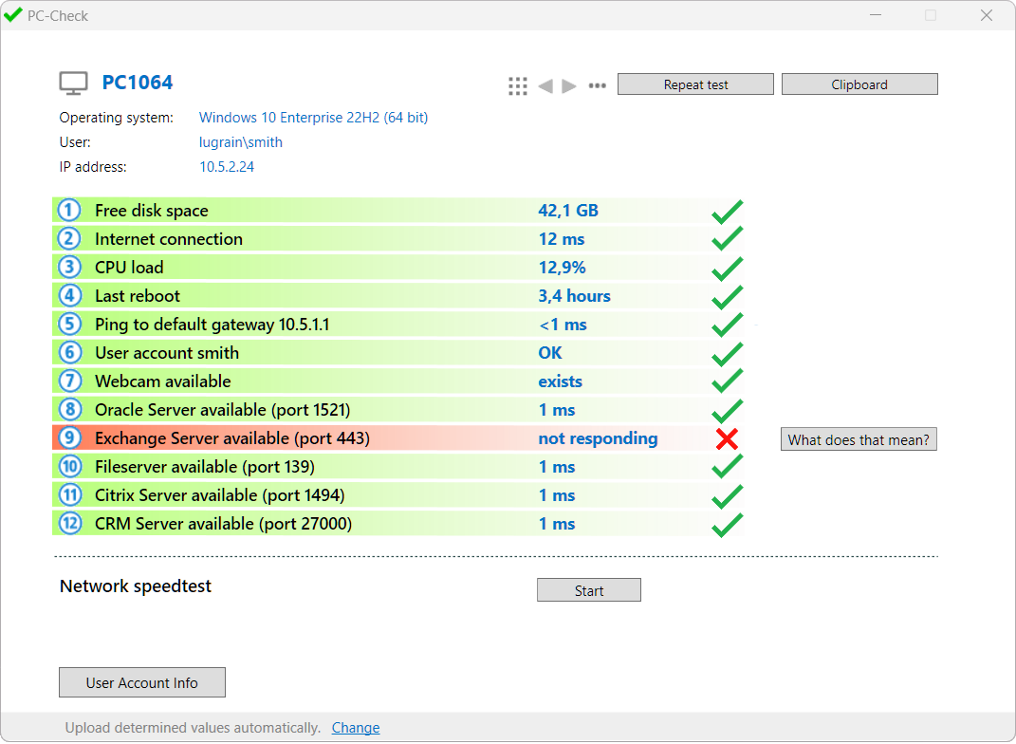Copy results with the Clipboard button
The height and width of the screenshot is (744, 1016).
[859, 84]
